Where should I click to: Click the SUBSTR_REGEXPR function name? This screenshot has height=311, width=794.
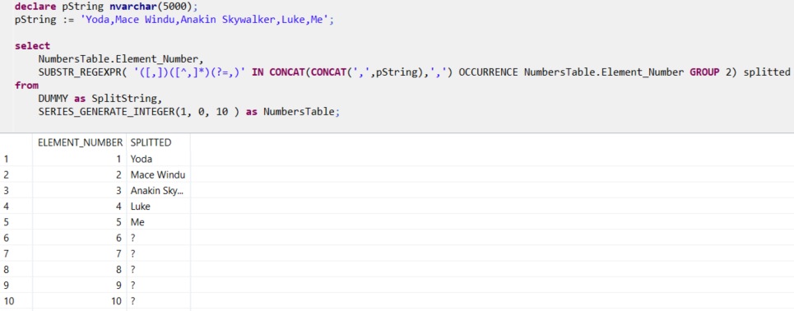point(80,72)
